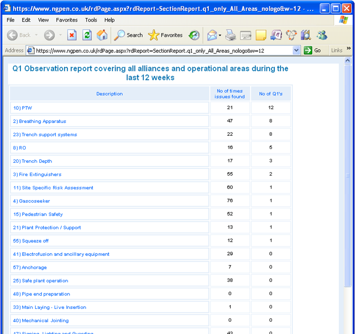Go back with the Back button
Viewport: 355px width, 334px height.
pyautogui.click(x=18, y=35)
